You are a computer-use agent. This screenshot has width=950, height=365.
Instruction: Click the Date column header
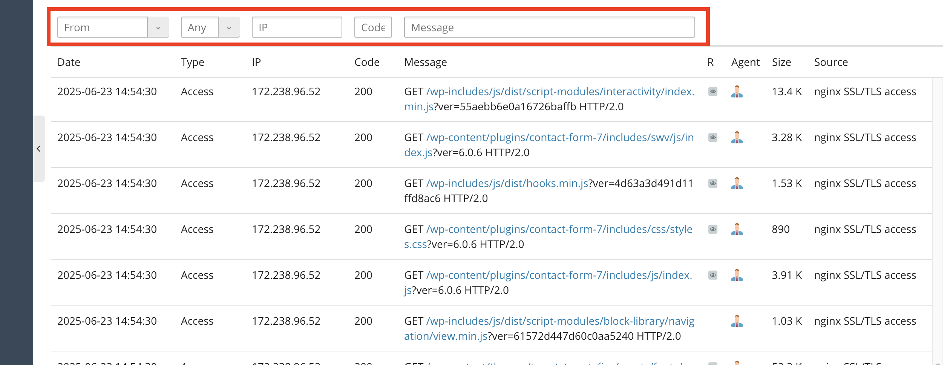[x=69, y=62]
